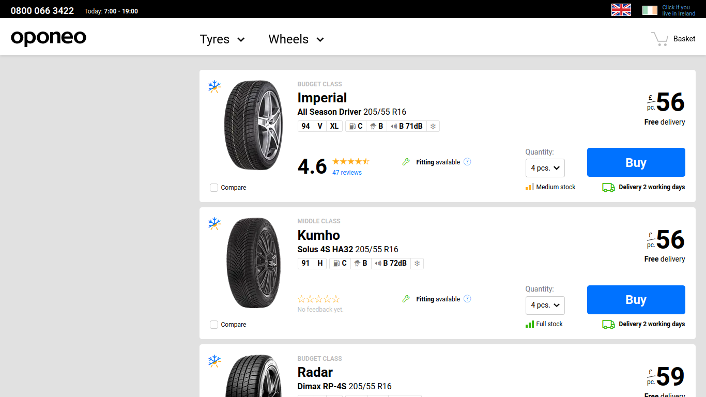The image size is (706, 397).
Task: Click 'Solus 4S HA32 205/55 R16' model text
Action: [x=348, y=249]
